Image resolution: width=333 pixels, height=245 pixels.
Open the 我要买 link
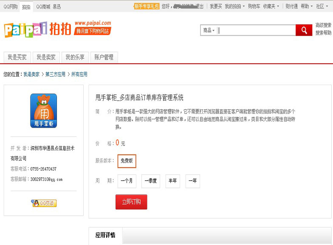216,6
